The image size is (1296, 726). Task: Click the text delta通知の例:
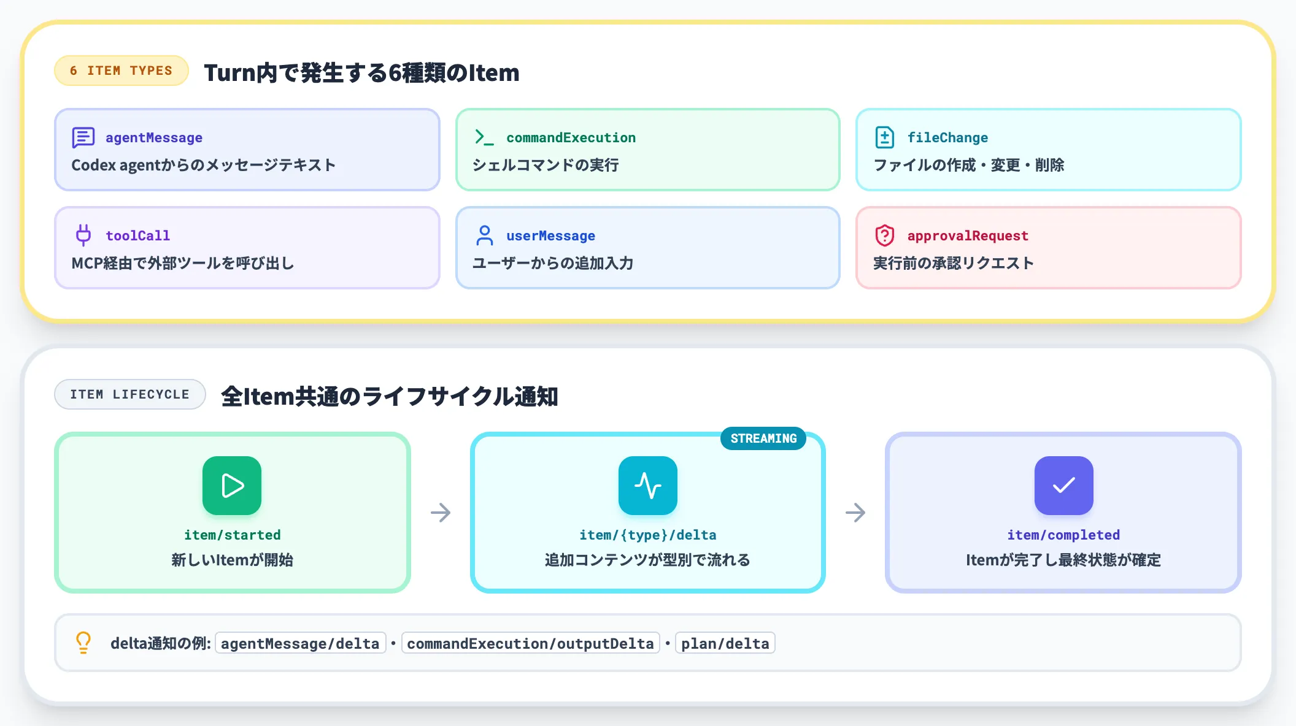coord(161,643)
